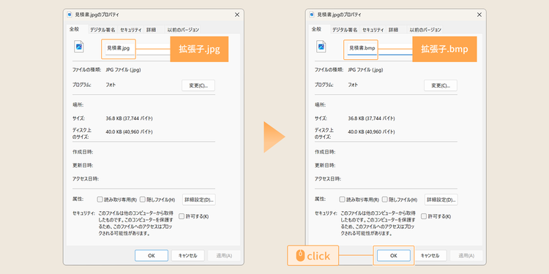Click the file type icon in right dialog
This screenshot has height=274, width=549.
pos(321,47)
